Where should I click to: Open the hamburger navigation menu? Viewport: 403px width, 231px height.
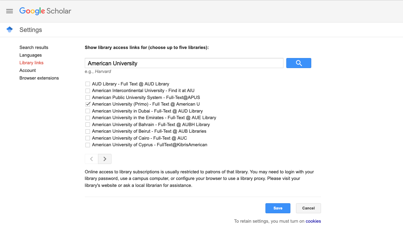tap(9, 11)
